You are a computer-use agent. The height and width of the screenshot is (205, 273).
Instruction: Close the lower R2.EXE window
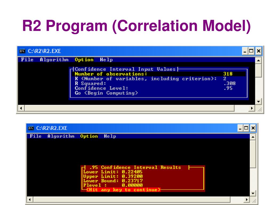[x=253, y=128]
